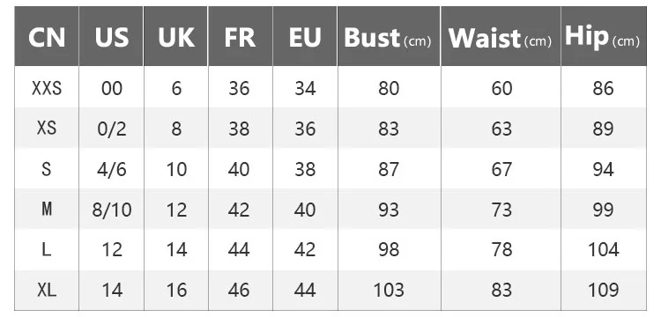This screenshot has width=661, height=317.
Task: Select the hip value 109
Action: [x=603, y=290]
